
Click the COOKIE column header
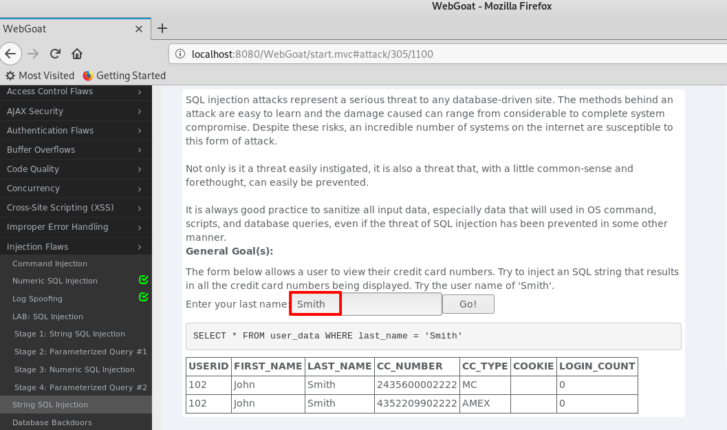point(533,367)
